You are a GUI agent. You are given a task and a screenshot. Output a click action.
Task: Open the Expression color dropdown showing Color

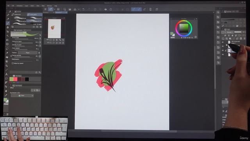22,96
